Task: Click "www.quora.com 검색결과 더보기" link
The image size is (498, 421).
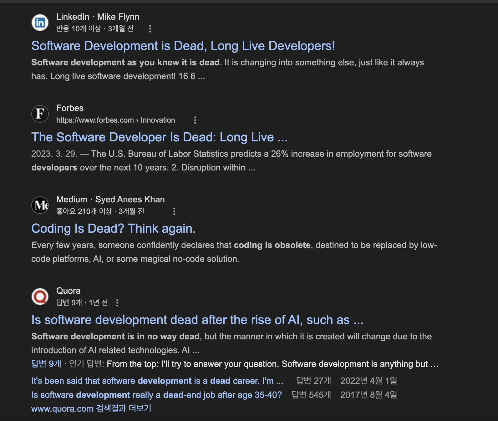Action: pyautogui.click(x=91, y=408)
